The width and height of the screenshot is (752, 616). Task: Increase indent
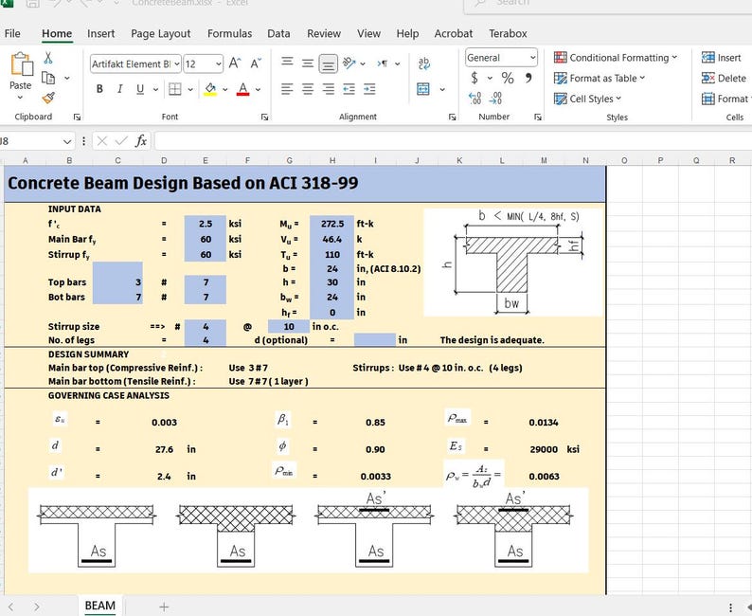tap(369, 89)
